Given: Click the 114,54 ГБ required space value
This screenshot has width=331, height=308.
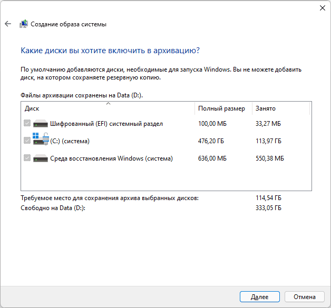Looking at the screenshot, I should point(268,198).
